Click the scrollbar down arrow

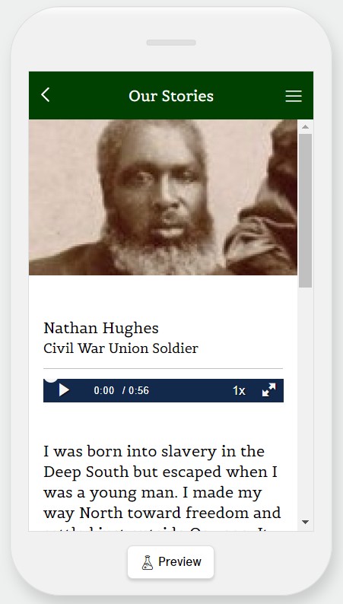pyautogui.click(x=305, y=523)
